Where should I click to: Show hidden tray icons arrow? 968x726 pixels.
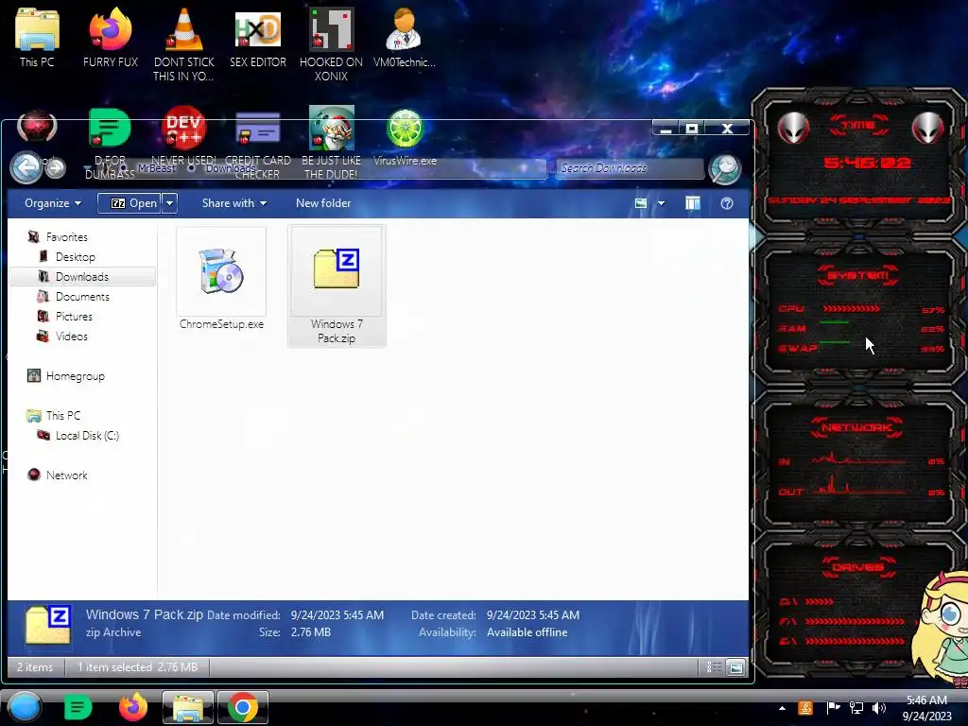[782, 707]
